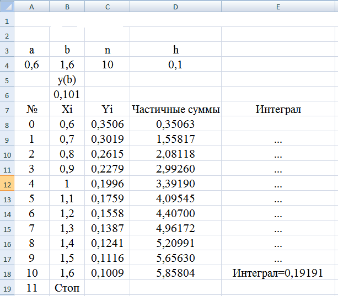Select cell containing 5,20991

tap(176, 243)
